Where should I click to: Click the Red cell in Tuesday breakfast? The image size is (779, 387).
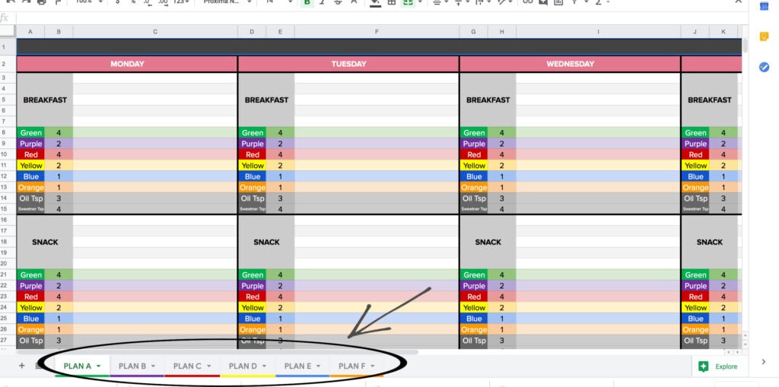(x=253, y=154)
